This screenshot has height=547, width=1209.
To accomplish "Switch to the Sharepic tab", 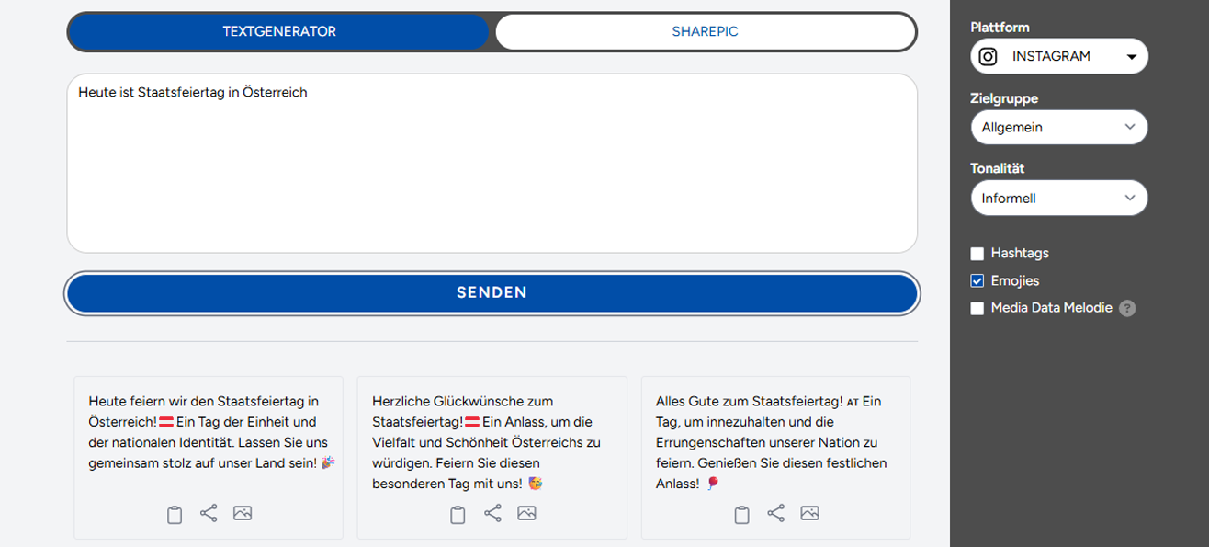I will click(705, 31).
